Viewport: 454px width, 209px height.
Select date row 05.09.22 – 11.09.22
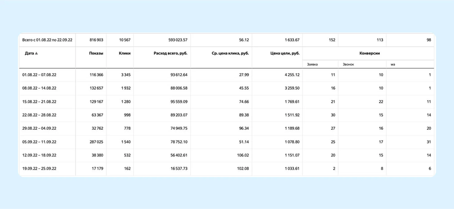[39, 142]
